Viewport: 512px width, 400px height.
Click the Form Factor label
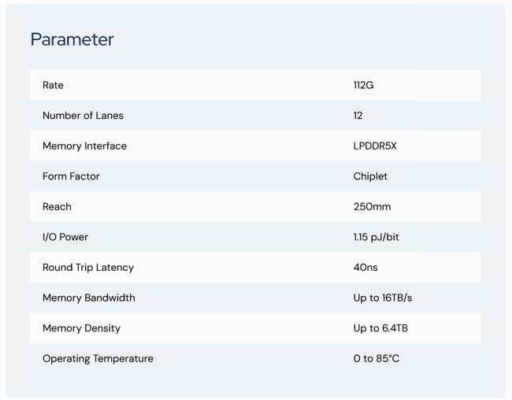71,176
